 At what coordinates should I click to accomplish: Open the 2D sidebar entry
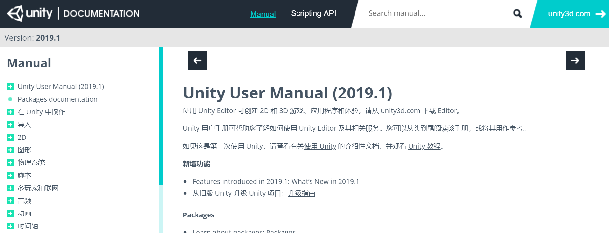[x=22, y=137]
